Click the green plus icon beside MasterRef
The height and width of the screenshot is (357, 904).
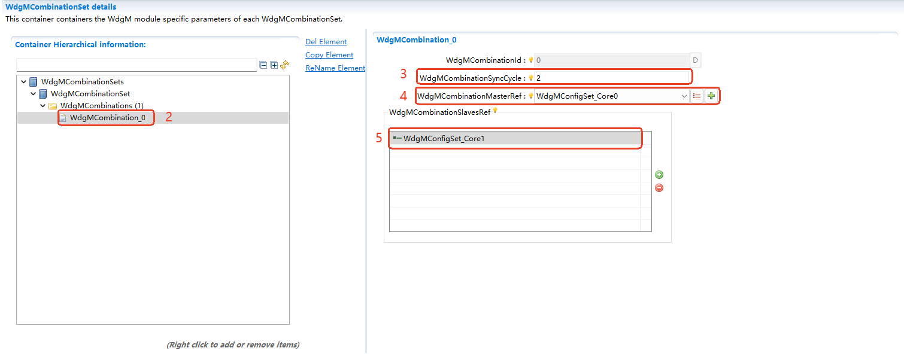point(711,96)
